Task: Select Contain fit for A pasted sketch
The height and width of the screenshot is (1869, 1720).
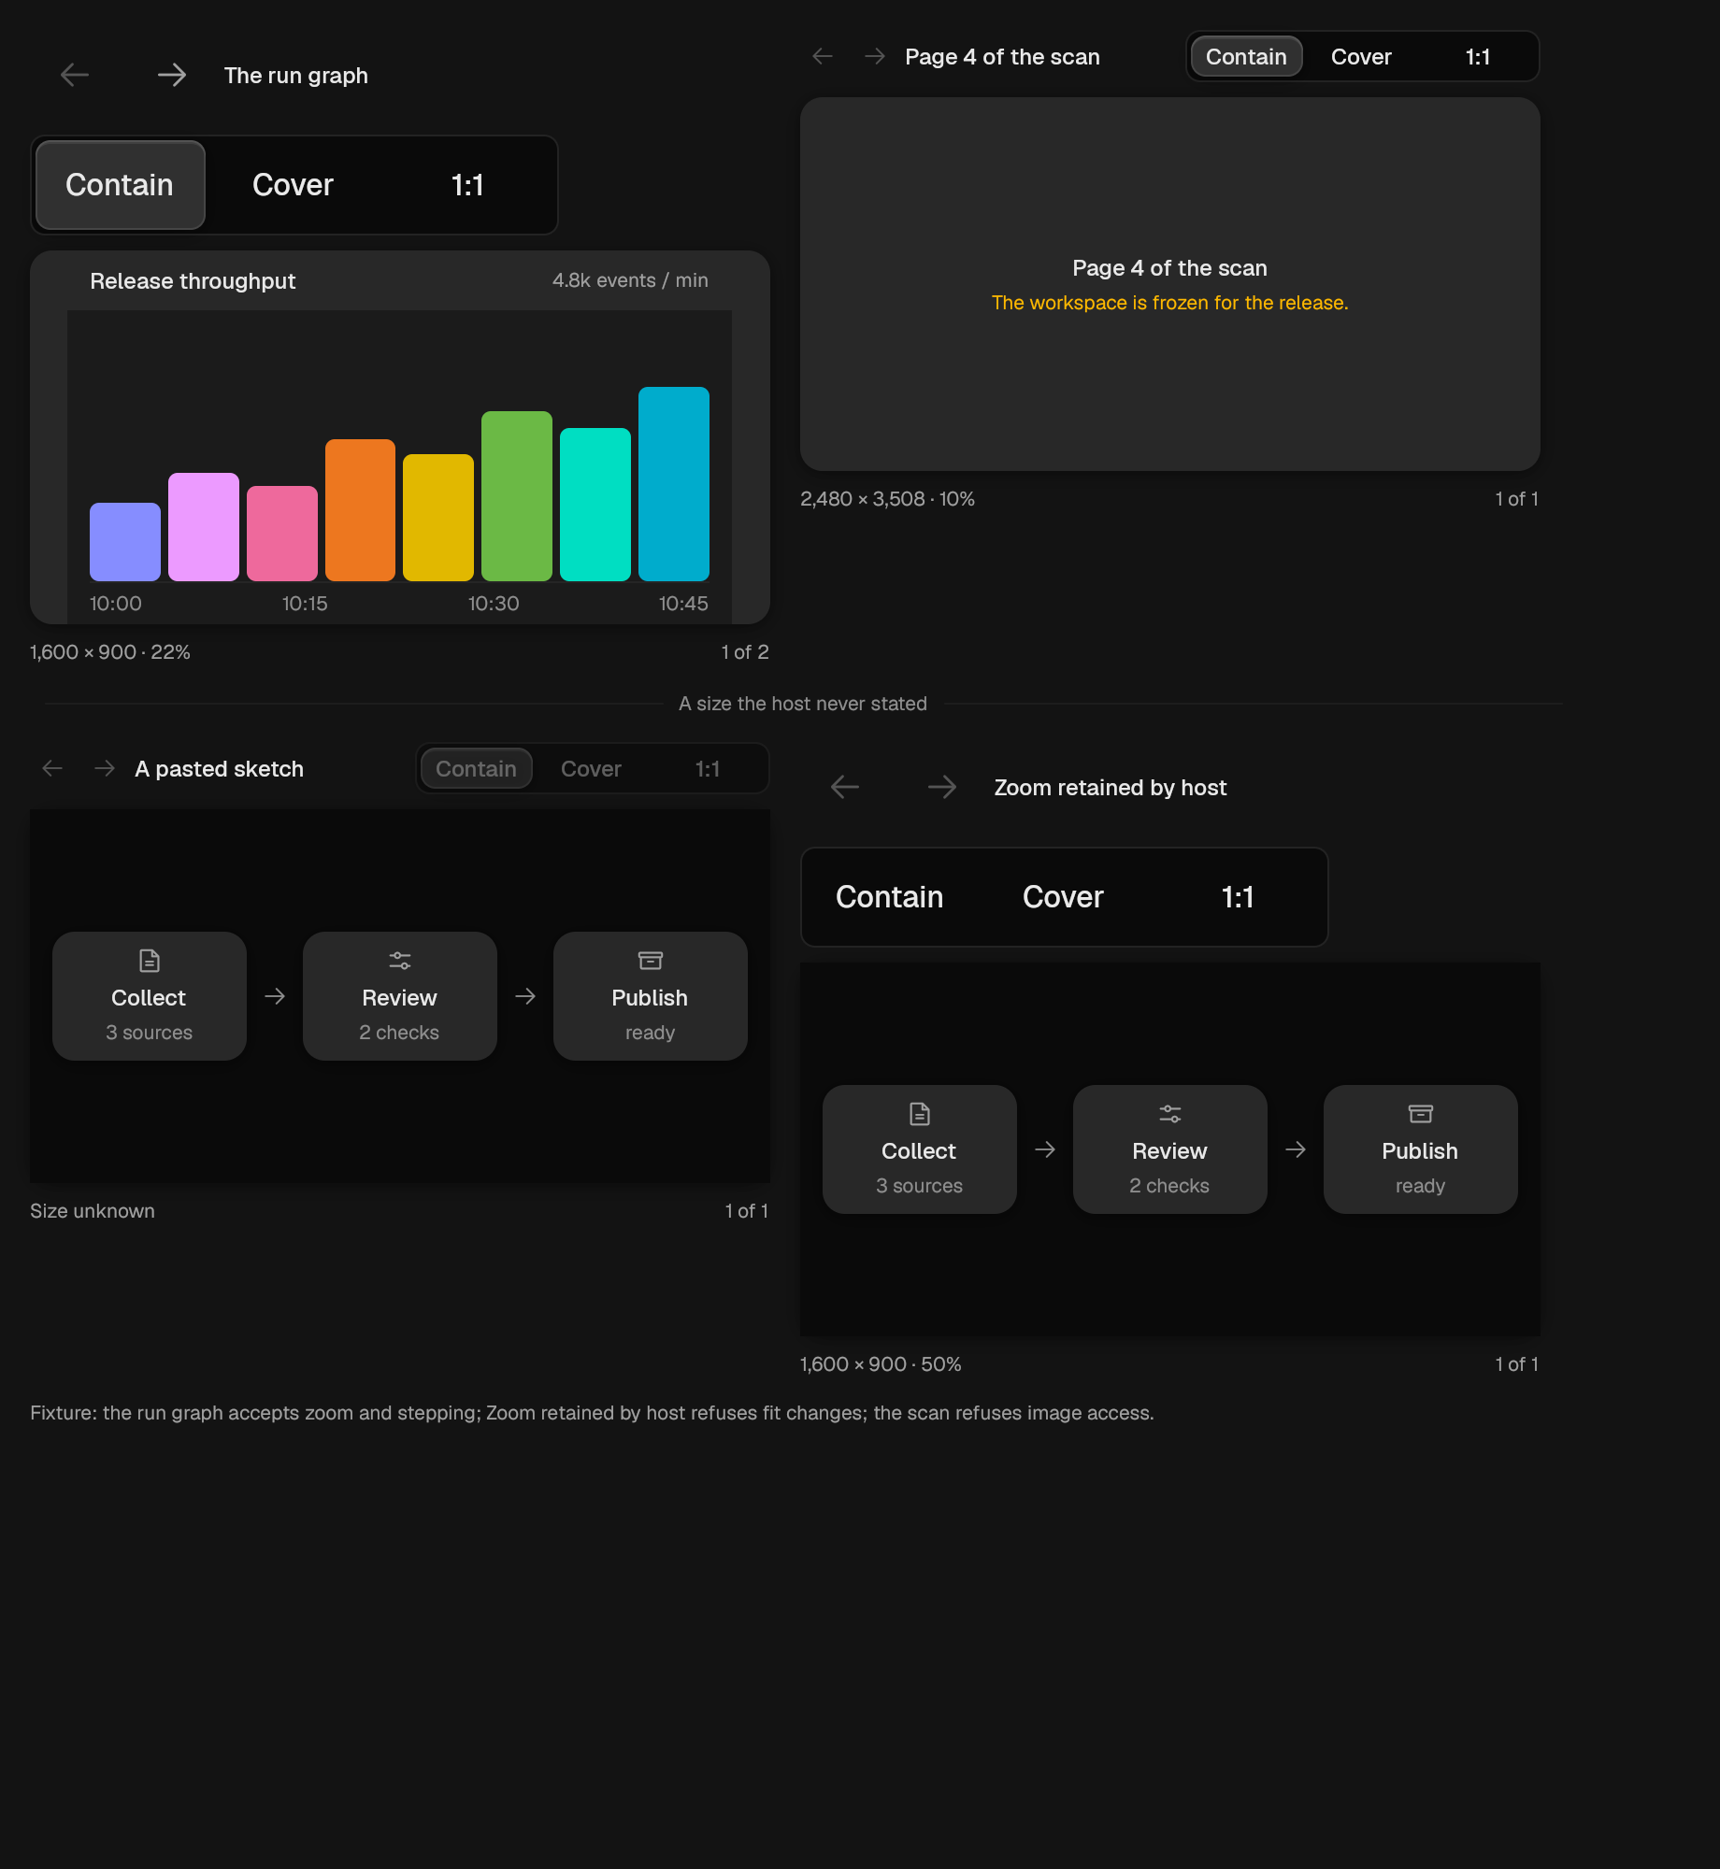Action: tap(476, 769)
